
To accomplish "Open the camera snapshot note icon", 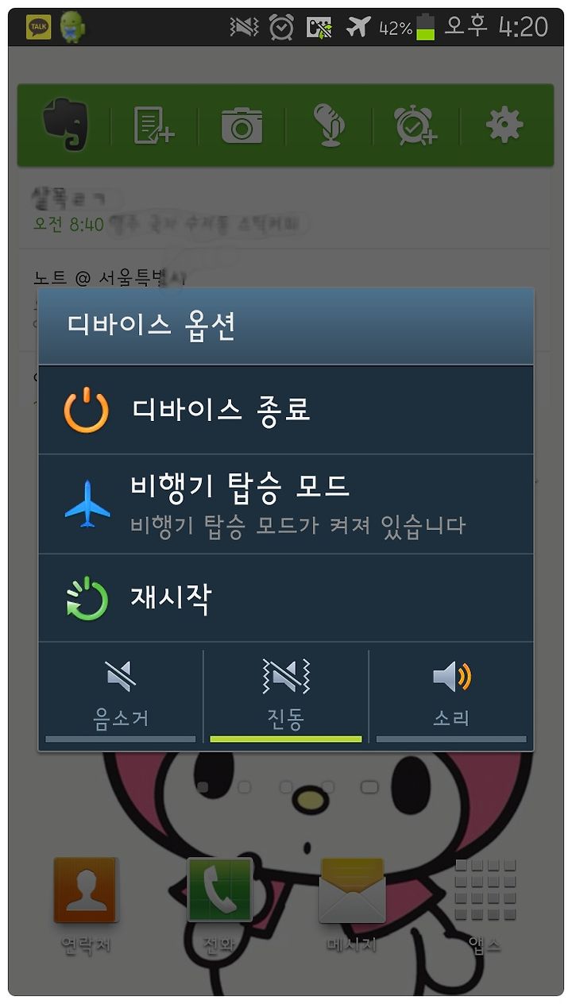I will point(242,125).
